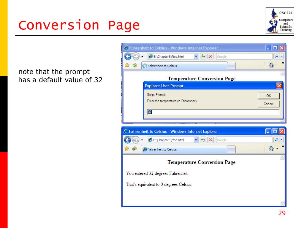Screen dimensions: 304x228
Task: Open recent pages dropdown in bottom browser window
Action: tap(142, 140)
